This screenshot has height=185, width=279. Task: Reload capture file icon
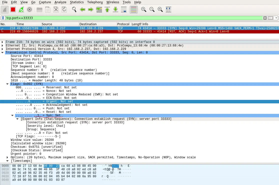tap(64, 9)
